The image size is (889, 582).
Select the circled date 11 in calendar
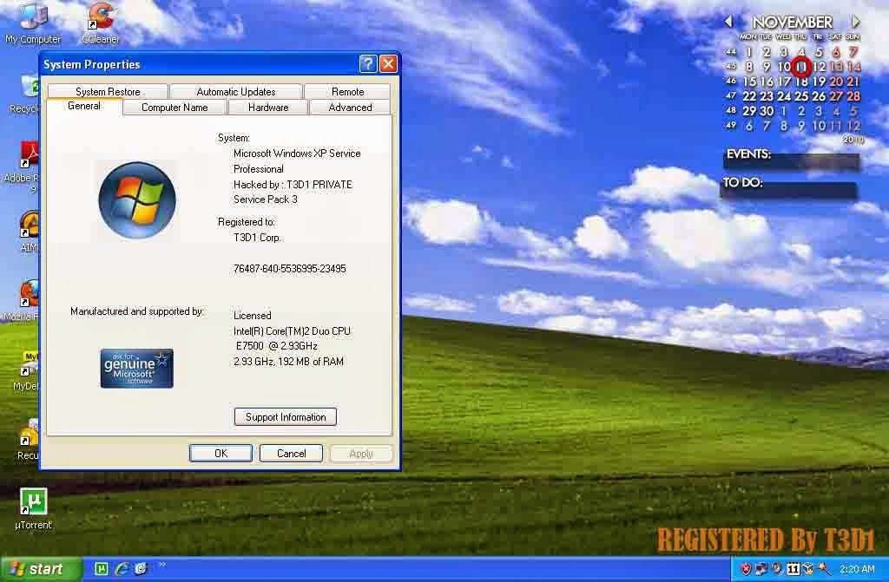tap(801, 67)
